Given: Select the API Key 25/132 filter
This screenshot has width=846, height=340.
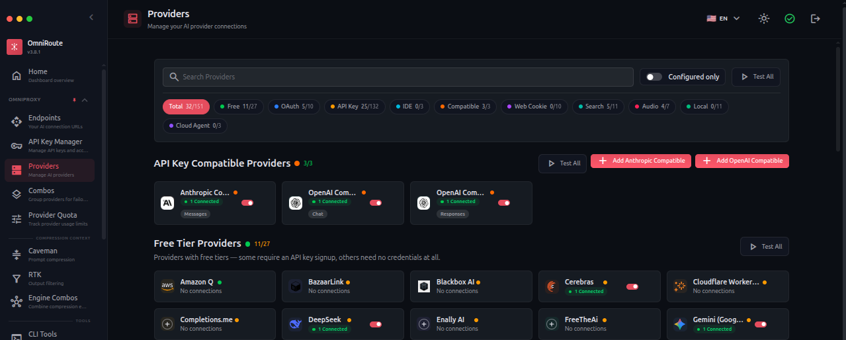Looking at the screenshot, I should click(355, 106).
